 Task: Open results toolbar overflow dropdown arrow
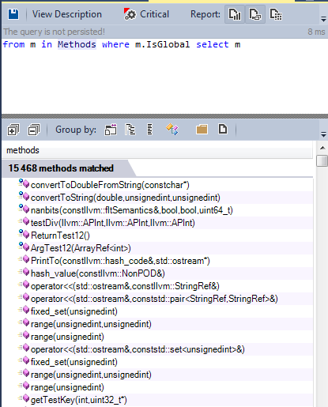323,134
